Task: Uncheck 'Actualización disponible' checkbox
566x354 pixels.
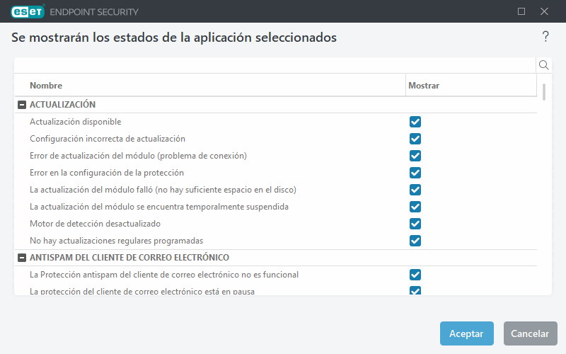Action: point(415,122)
